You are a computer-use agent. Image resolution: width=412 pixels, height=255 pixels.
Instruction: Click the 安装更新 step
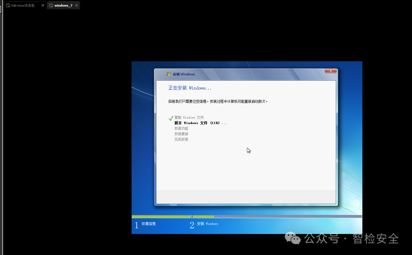[x=181, y=134]
